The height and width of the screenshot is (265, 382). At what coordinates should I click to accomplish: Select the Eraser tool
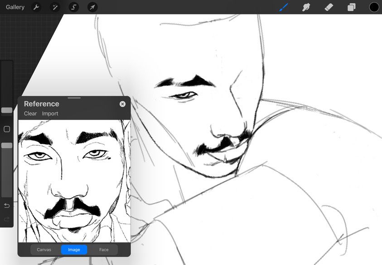pos(329,7)
